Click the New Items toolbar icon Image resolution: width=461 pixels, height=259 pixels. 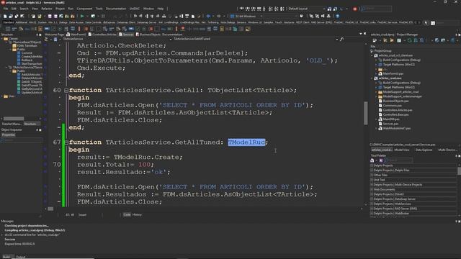pos(5,16)
